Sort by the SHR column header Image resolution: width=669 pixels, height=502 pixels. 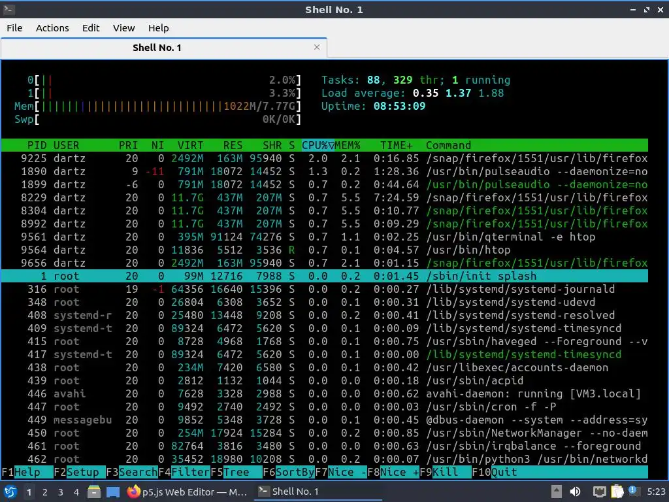pyautogui.click(x=272, y=145)
